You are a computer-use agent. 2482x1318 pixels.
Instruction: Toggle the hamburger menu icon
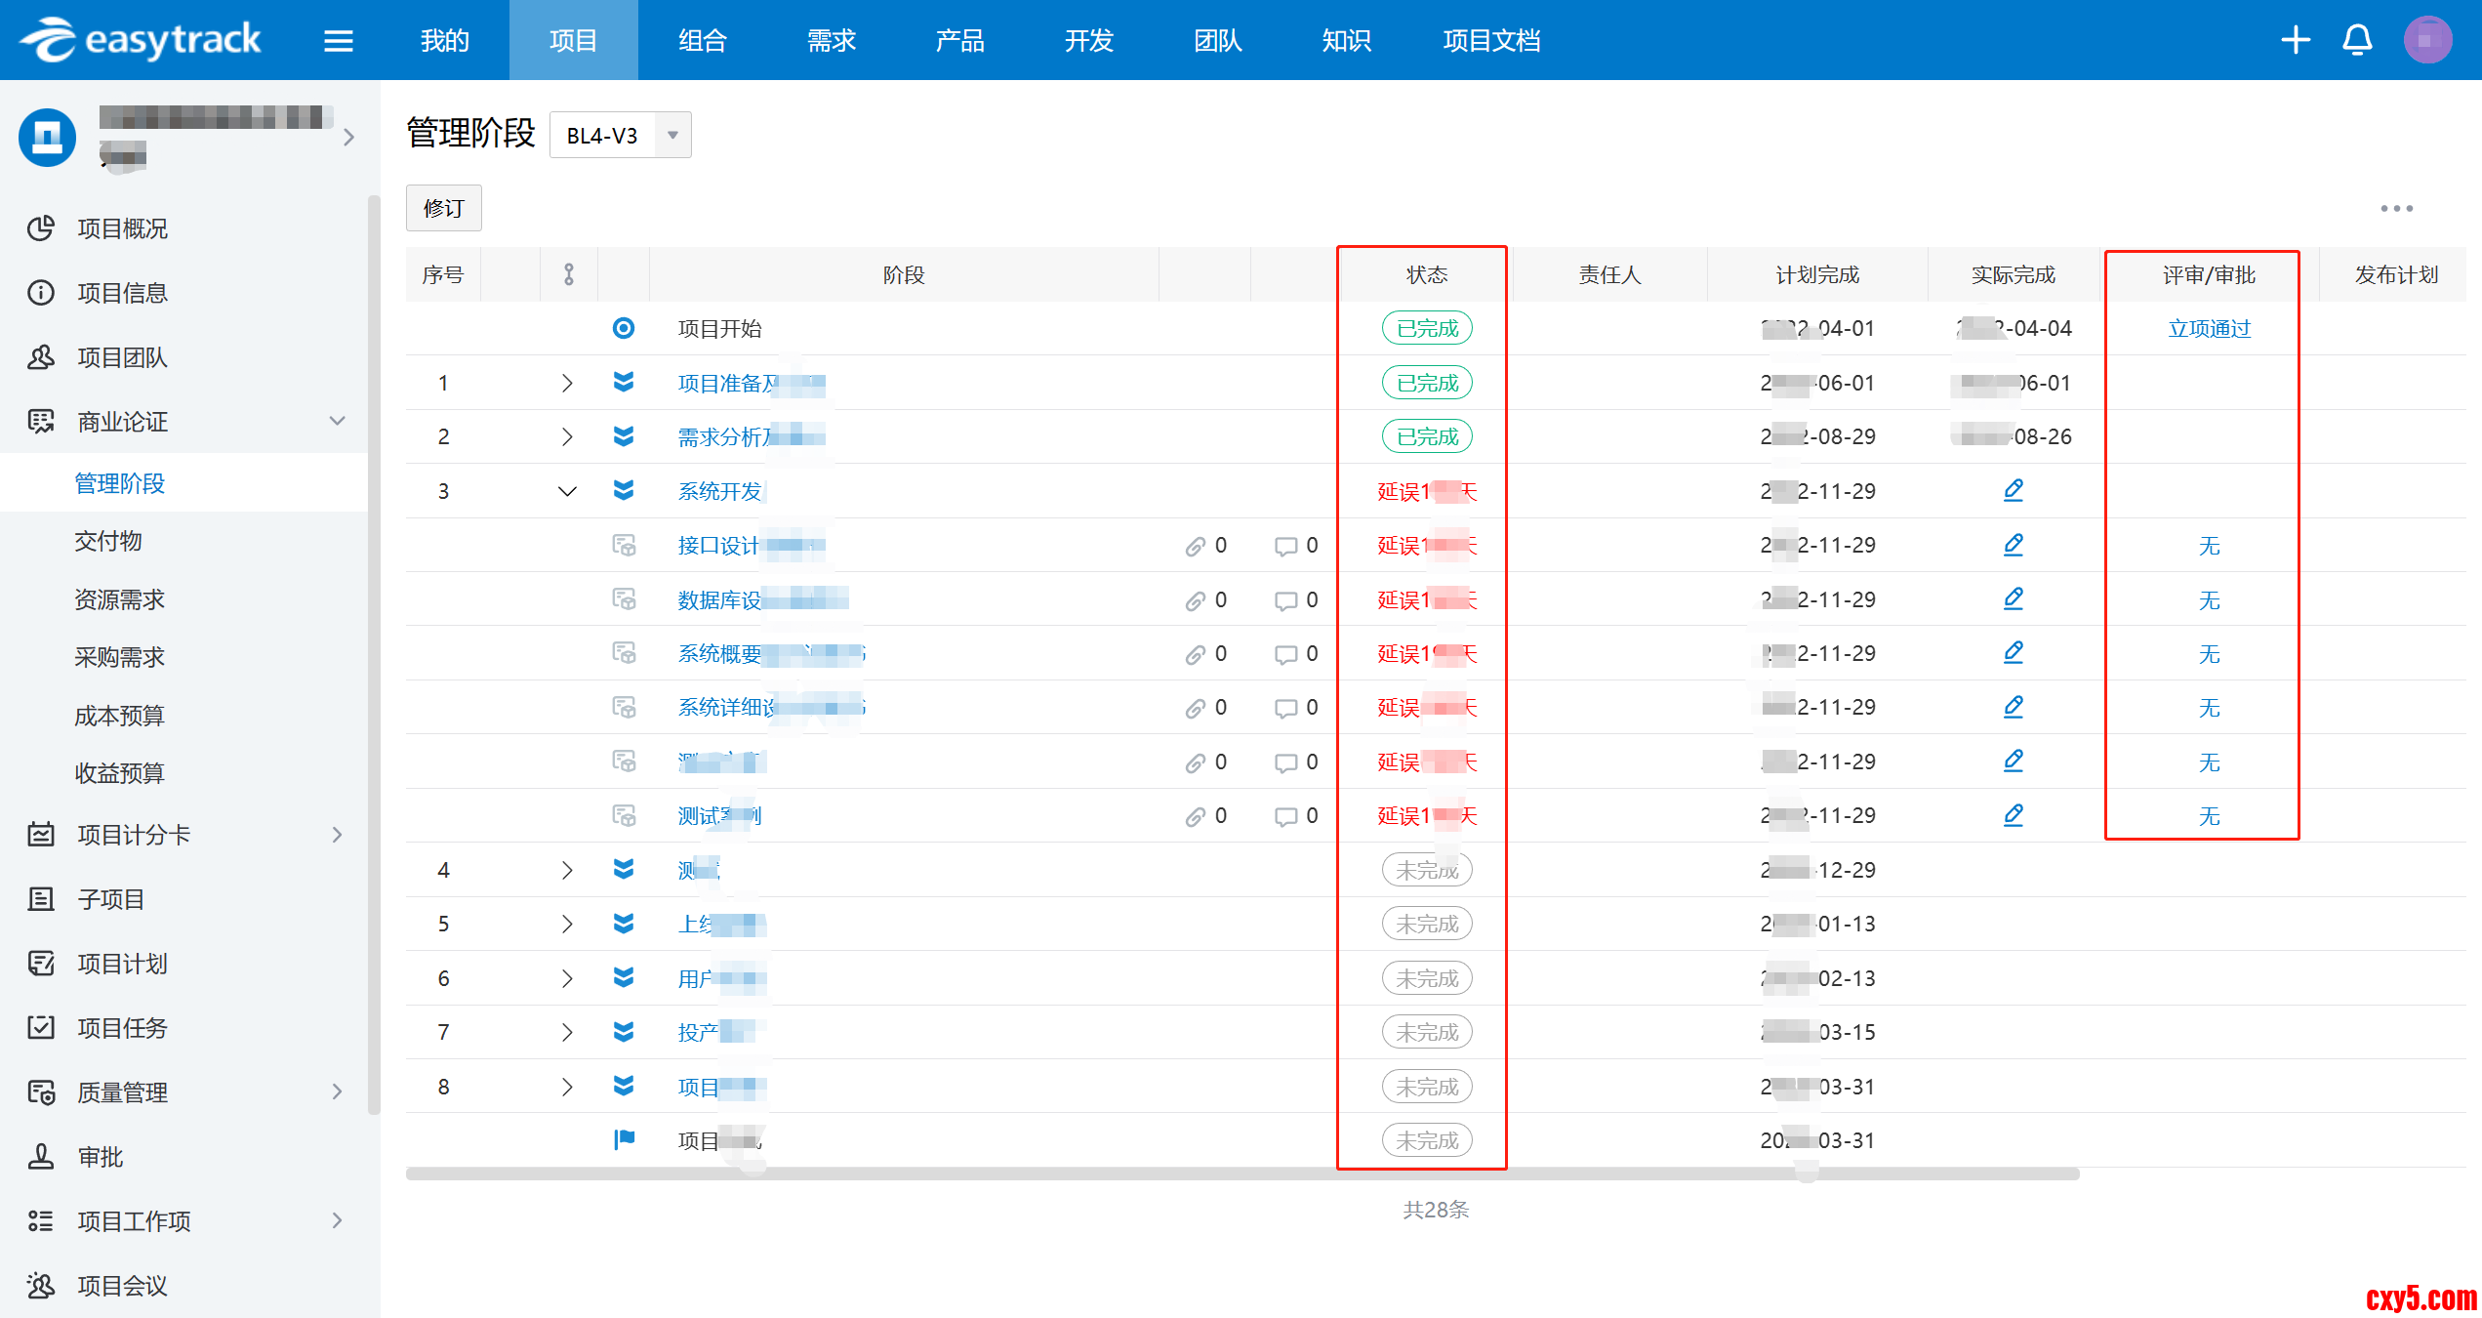pos(338,41)
